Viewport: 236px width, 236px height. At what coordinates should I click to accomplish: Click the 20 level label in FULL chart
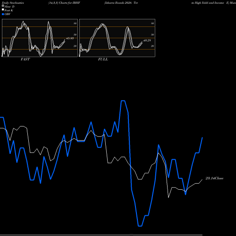coord(152,46)
